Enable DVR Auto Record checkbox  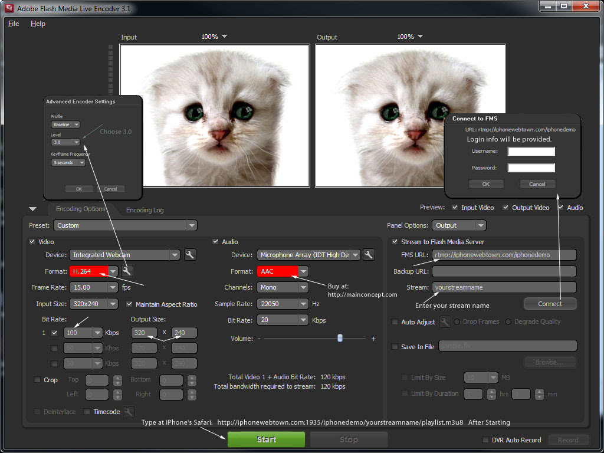pos(485,439)
